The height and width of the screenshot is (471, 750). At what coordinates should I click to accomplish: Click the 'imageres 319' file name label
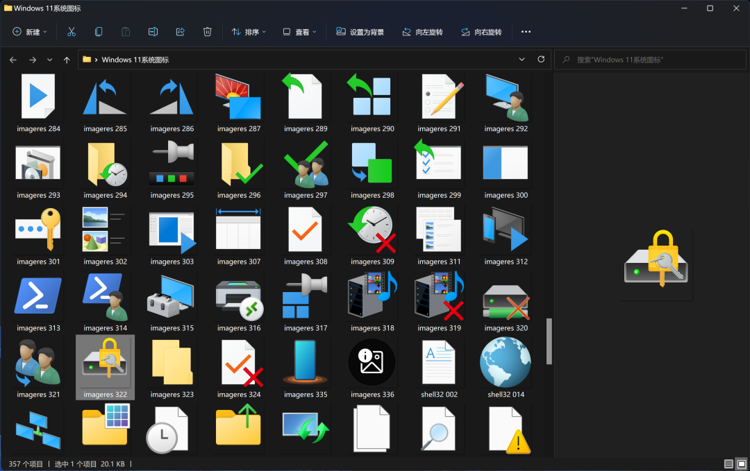point(439,328)
